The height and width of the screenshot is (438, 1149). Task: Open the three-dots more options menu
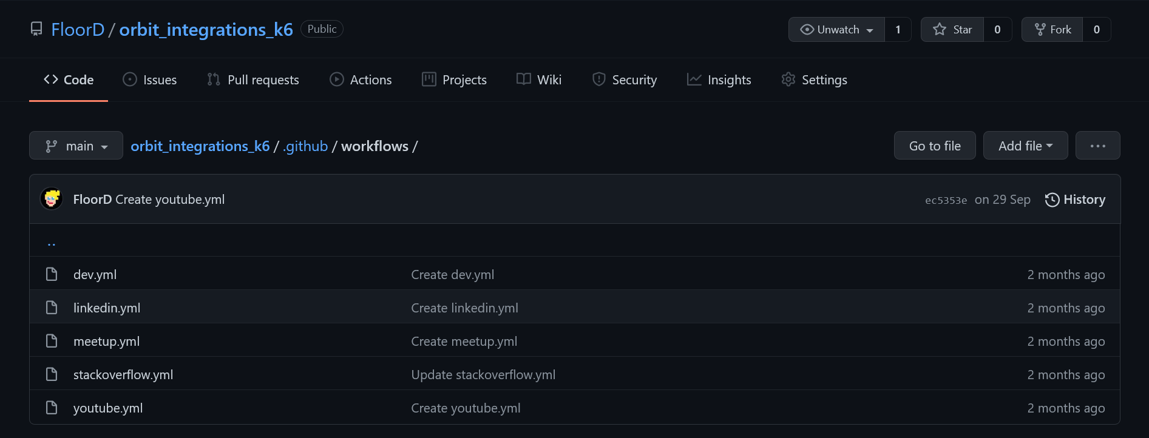pos(1097,146)
